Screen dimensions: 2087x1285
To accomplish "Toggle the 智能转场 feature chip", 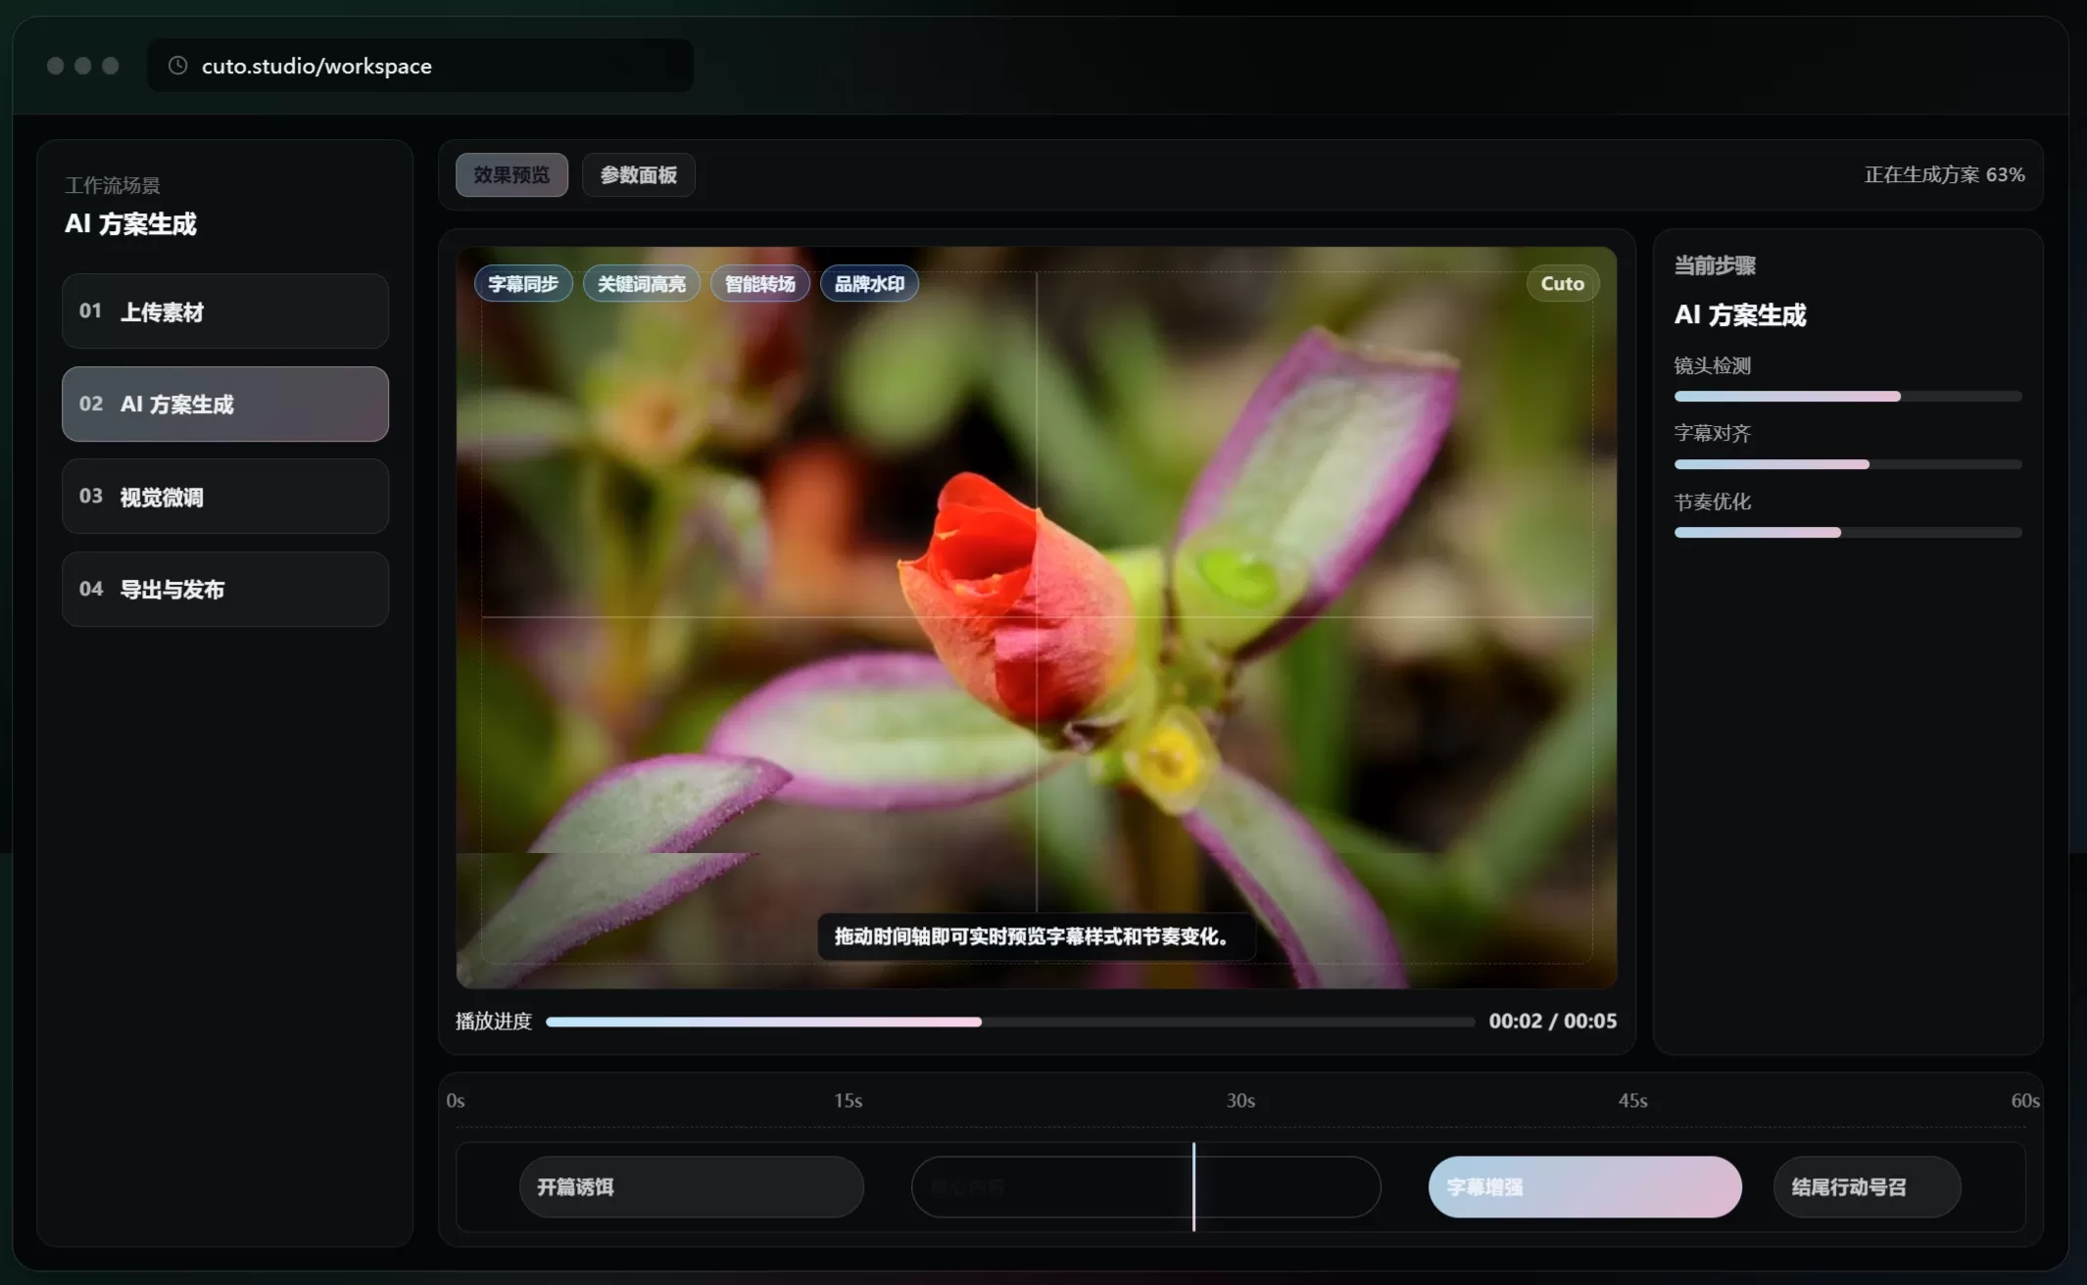I will 759,284.
